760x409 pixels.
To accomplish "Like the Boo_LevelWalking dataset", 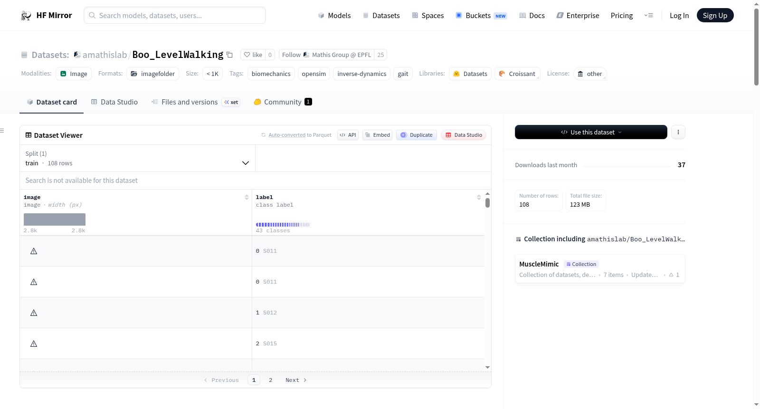I will (253, 55).
